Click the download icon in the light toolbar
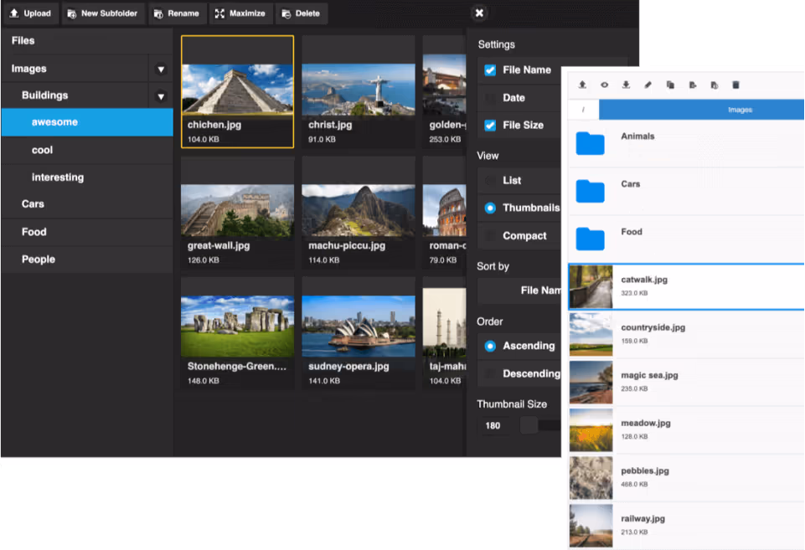 click(x=626, y=85)
